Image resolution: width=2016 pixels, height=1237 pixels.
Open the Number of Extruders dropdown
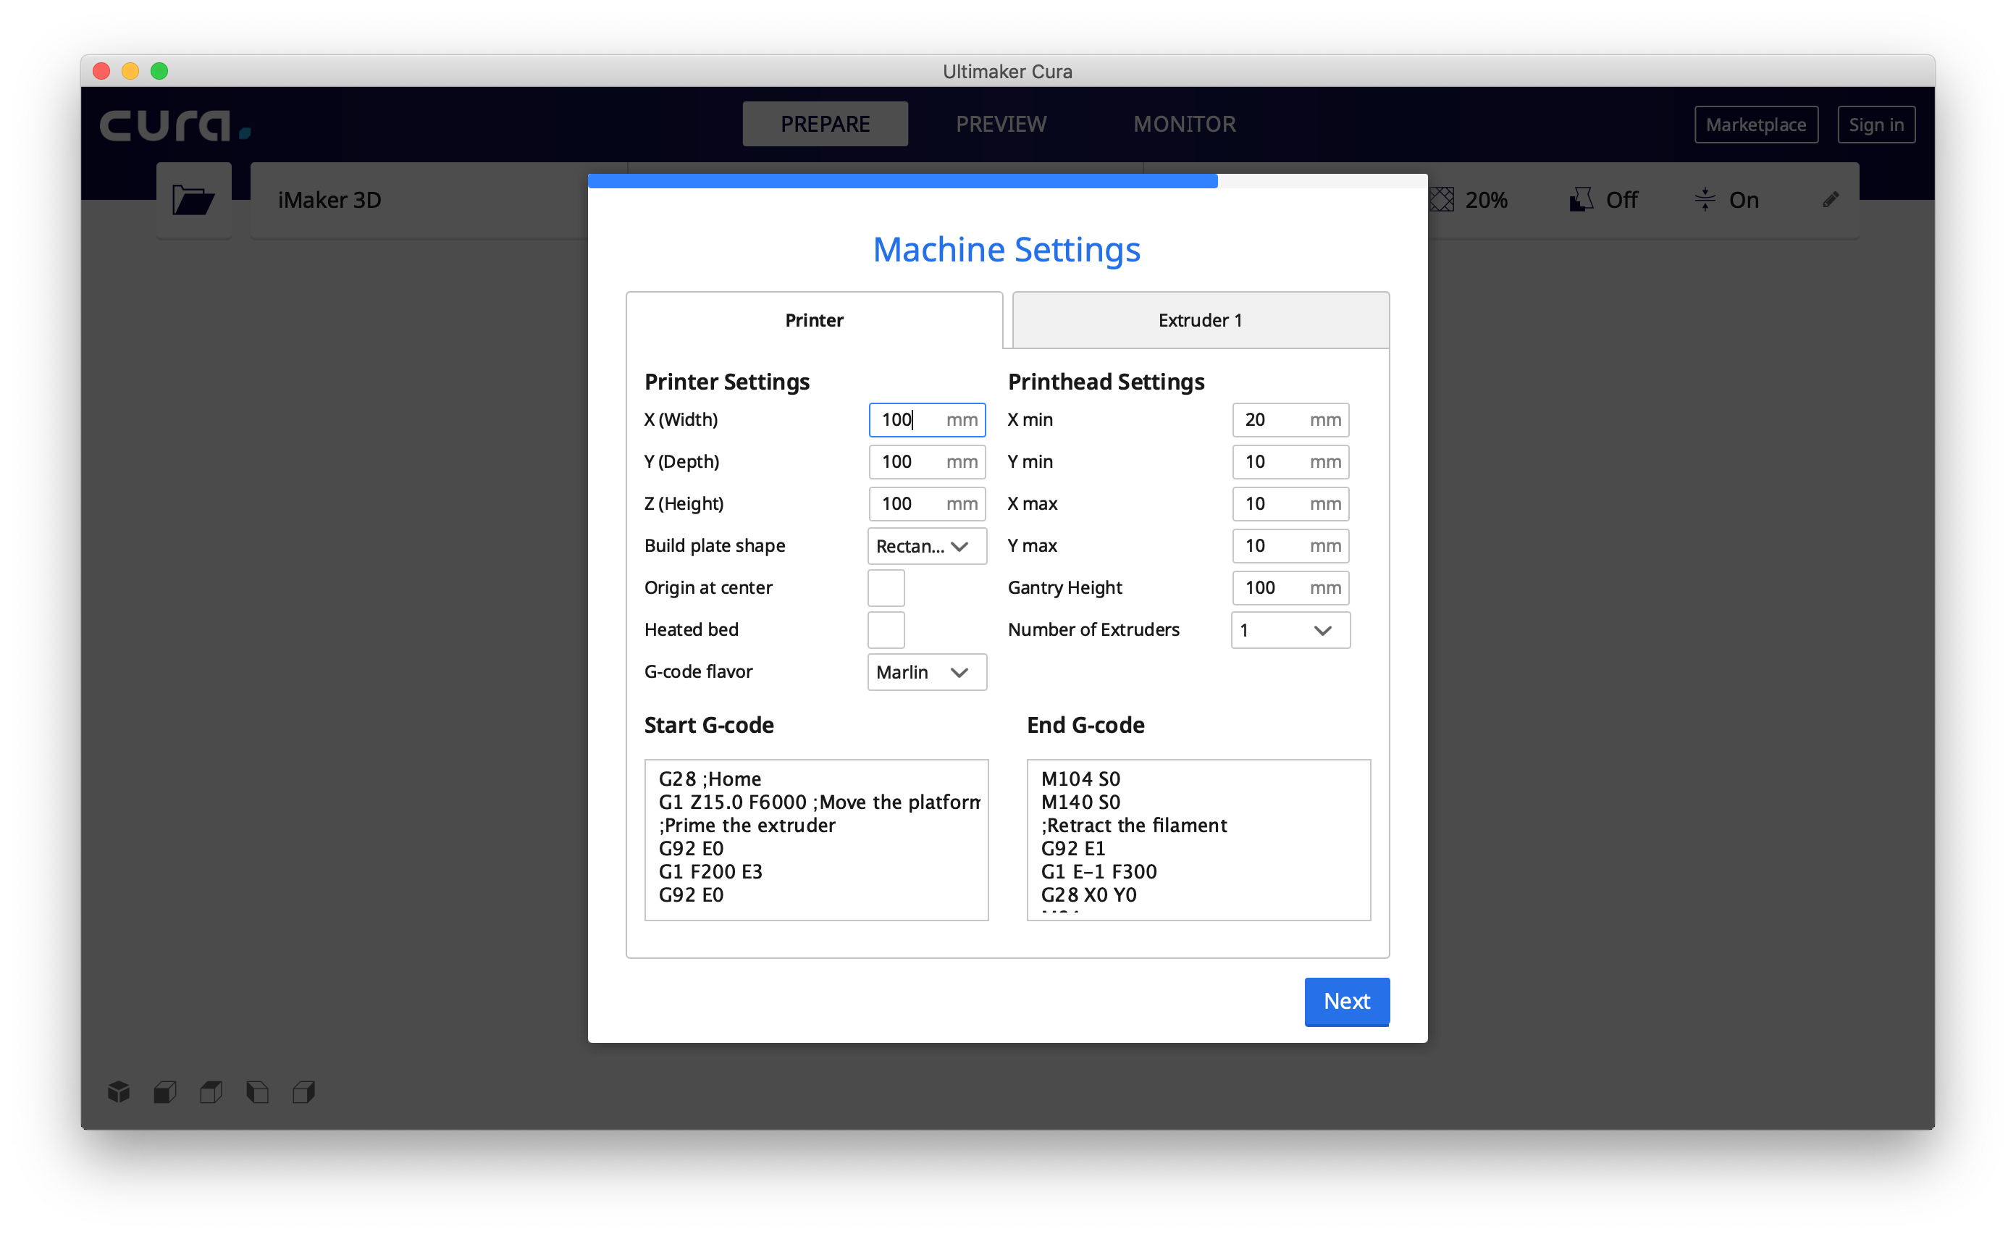coord(1290,630)
